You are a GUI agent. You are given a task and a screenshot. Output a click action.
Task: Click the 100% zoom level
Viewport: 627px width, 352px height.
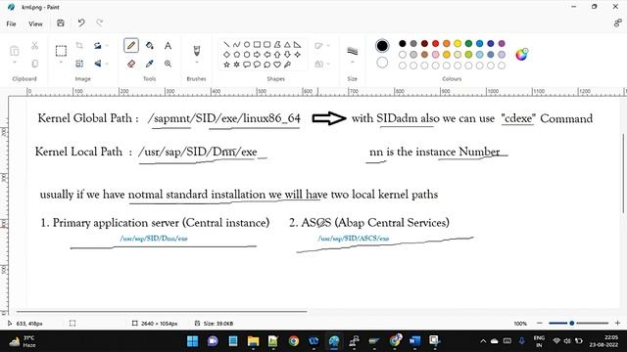pos(520,324)
